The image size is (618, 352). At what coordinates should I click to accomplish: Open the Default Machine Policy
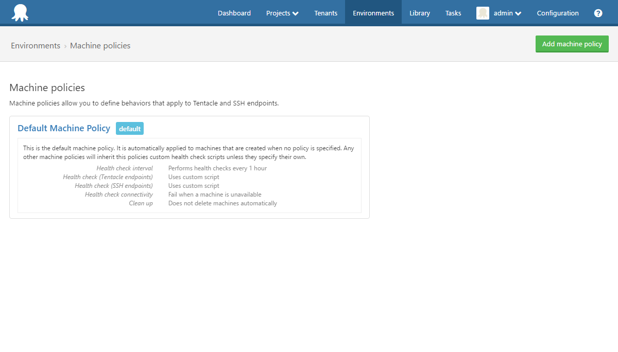pos(63,128)
